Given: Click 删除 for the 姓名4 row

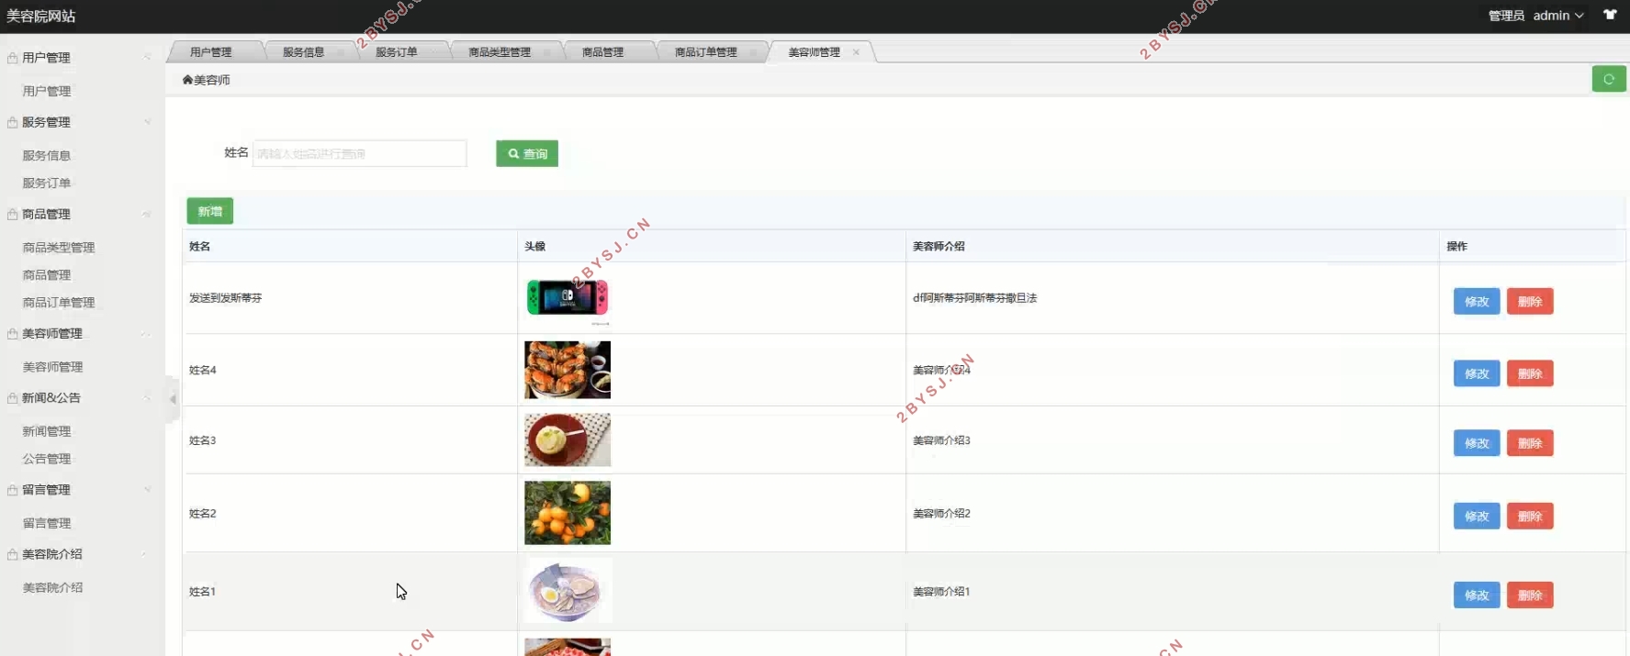Looking at the screenshot, I should (x=1530, y=373).
